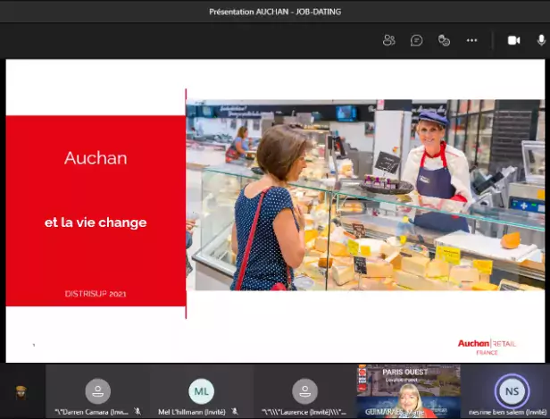Click the 'Auchan' title on the red panel
The image size is (550, 419).
(x=96, y=158)
